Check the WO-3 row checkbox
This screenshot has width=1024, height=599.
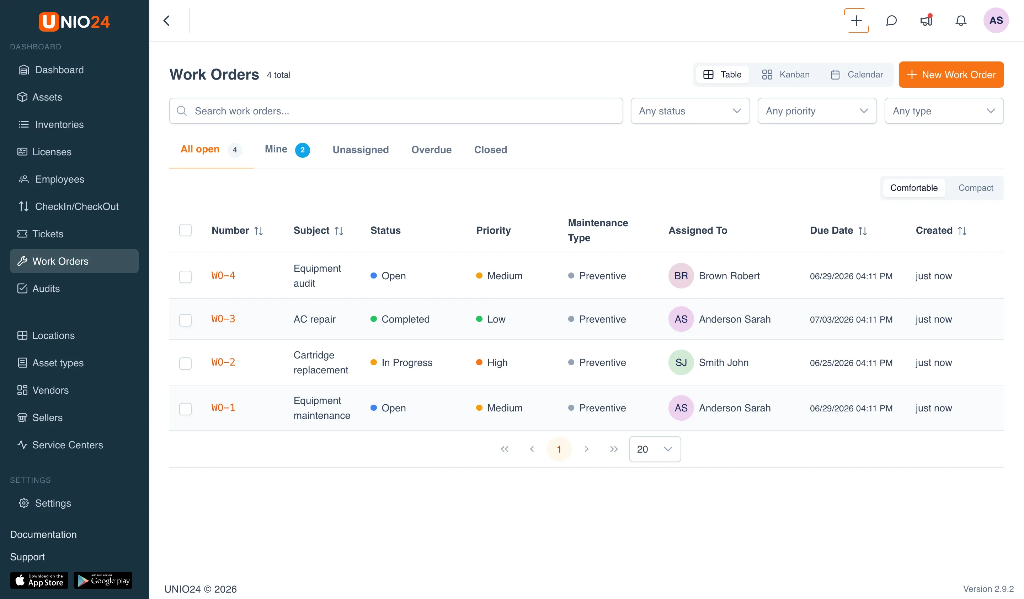[x=185, y=320]
